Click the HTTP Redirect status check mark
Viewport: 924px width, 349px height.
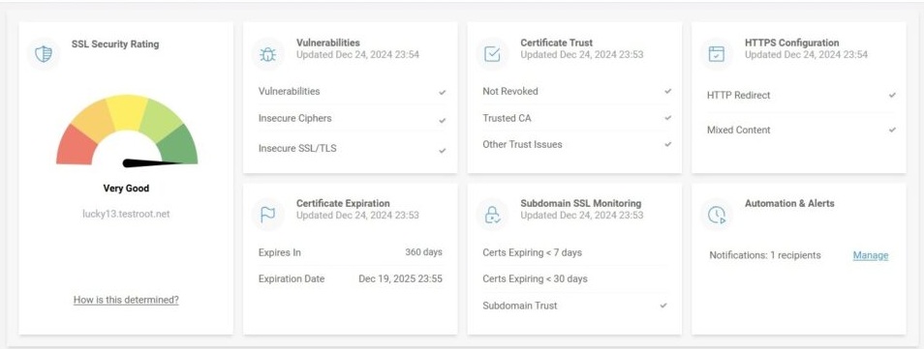pyautogui.click(x=892, y=95)
